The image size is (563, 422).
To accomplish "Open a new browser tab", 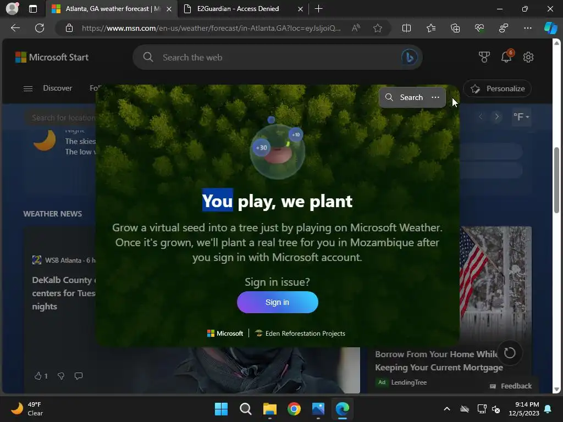I will pyautogui.click(x=318, y=9).
